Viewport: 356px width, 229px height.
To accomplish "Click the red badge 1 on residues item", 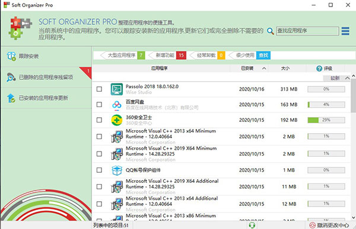I will [x=88, y=71].
